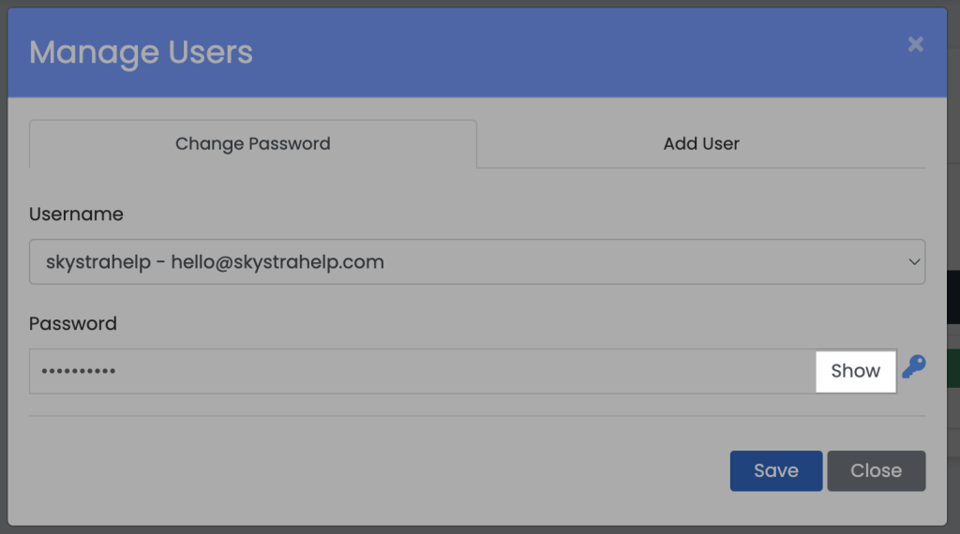Screen dimensions: 960x534
Task: Focus the Password input field
Action: pos(422,372)
